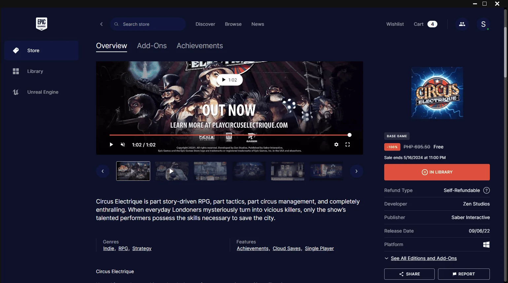Play the trailer using center 1:02 button
Screen dimensions: 508x283
coord(229,80)
